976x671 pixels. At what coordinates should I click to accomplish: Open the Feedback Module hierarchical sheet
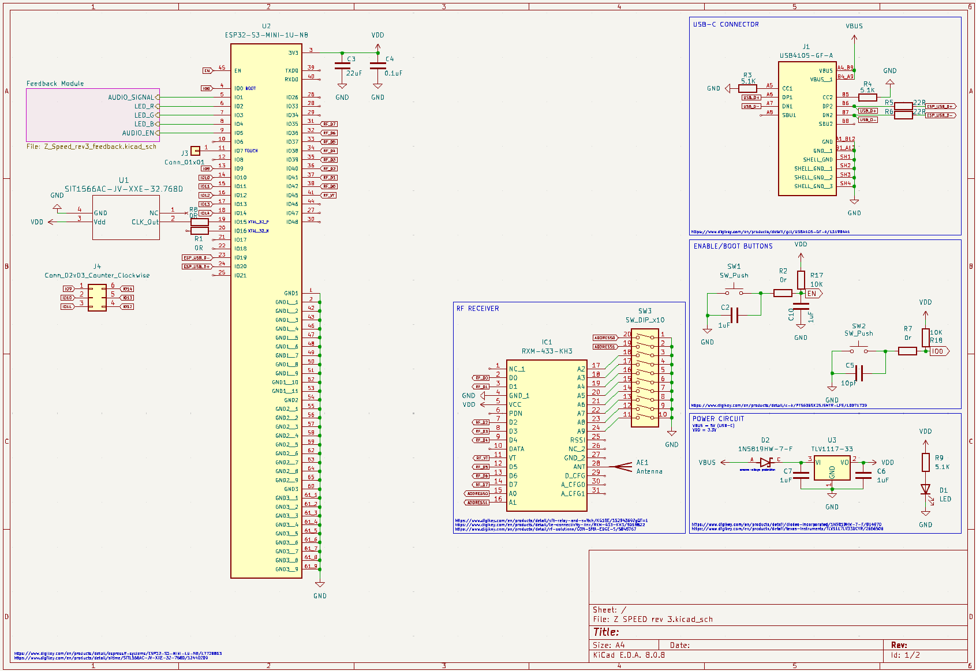click(x=92, y=115)
